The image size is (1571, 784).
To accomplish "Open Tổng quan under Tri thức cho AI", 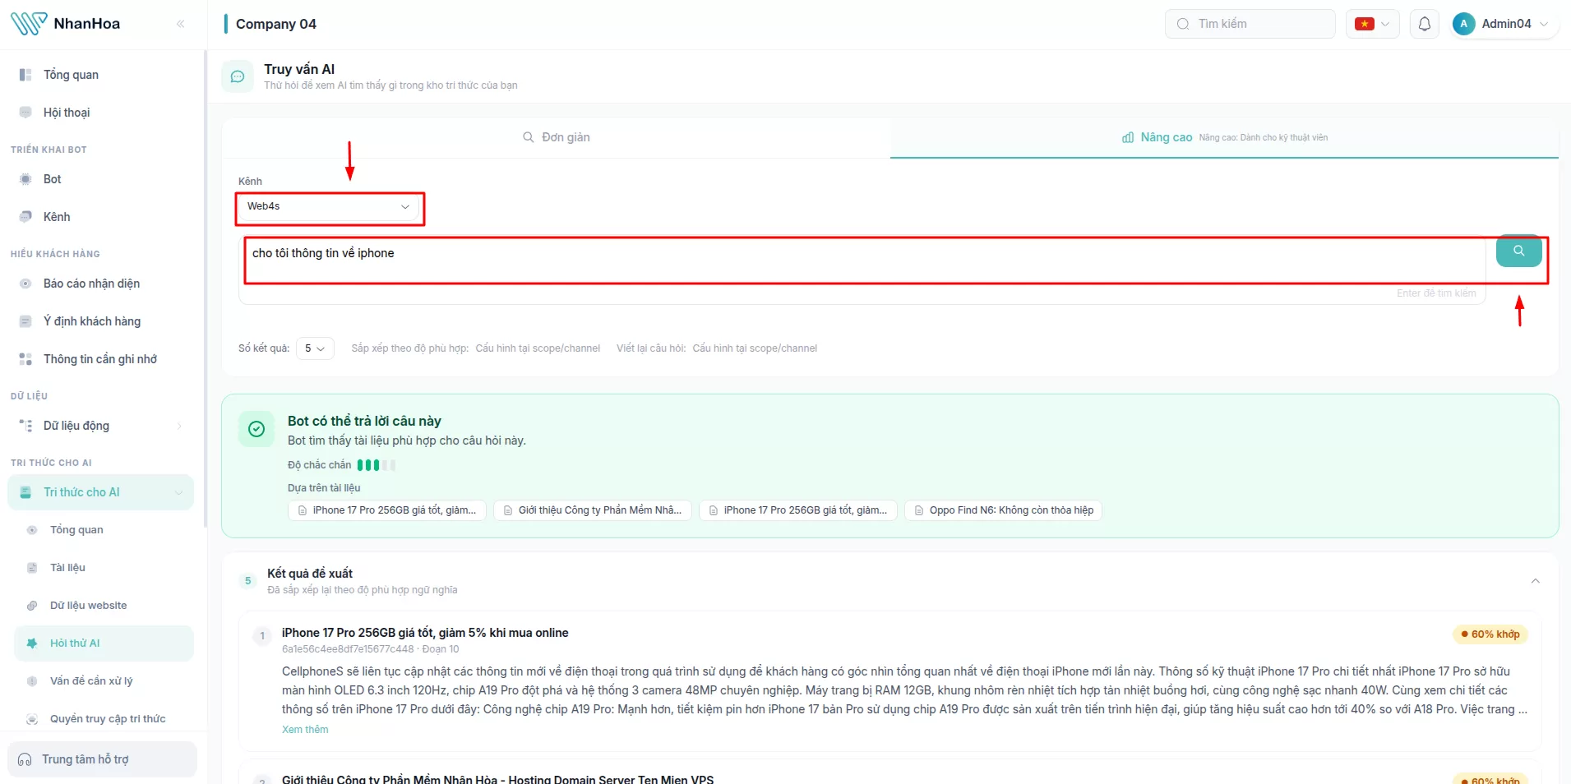I will pos(104,530).
